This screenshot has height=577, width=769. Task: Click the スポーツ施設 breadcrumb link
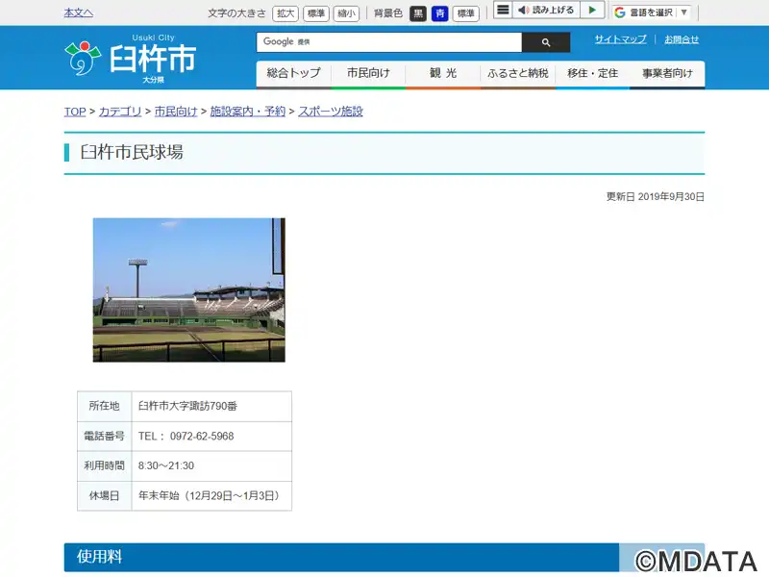click(x=331, y=112)
